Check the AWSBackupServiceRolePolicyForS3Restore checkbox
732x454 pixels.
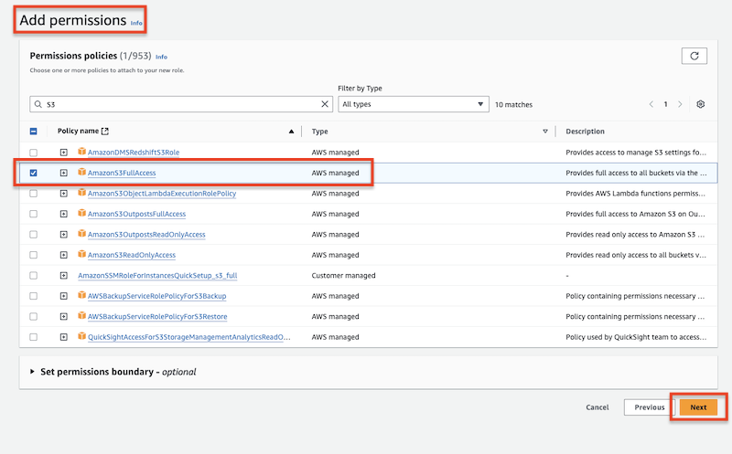(x=33, y=316)
